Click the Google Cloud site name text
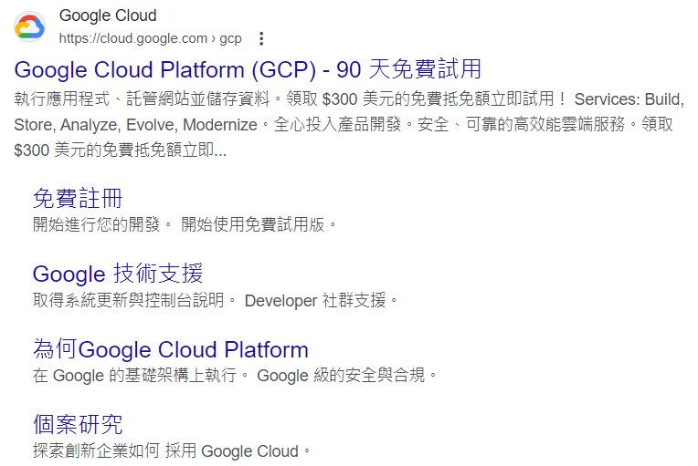 [108, 16]
